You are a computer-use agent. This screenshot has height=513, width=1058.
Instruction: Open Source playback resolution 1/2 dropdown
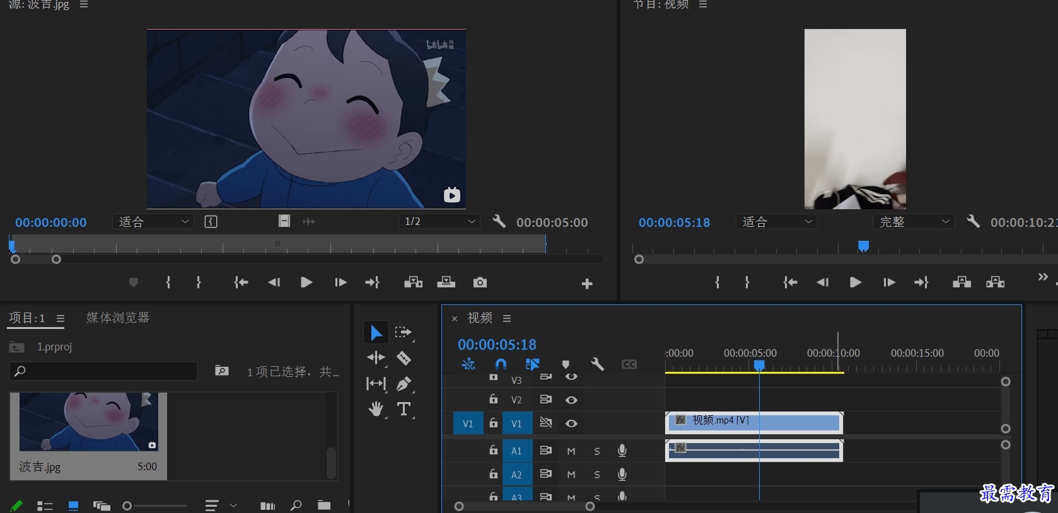point(439,222)
